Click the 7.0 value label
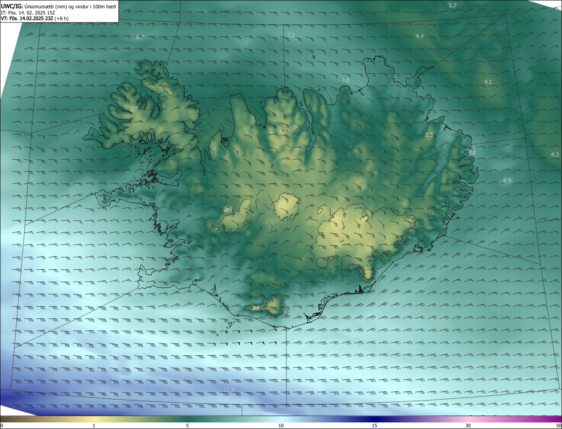562x429 pixels. pyautogui.click(x=346, y=80)
